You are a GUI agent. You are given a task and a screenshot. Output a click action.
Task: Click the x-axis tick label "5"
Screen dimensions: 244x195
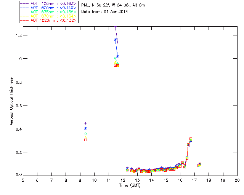click(x=23, y=180)
